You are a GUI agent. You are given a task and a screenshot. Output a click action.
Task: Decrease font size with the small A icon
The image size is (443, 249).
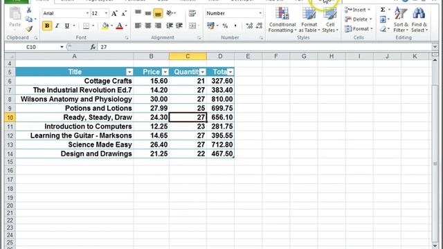click(124, 13)
